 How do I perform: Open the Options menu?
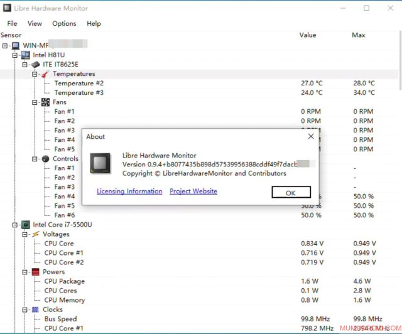click(64, 24)
